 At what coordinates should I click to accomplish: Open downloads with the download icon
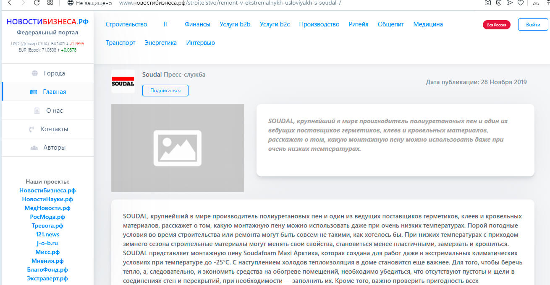click(536, 3)
